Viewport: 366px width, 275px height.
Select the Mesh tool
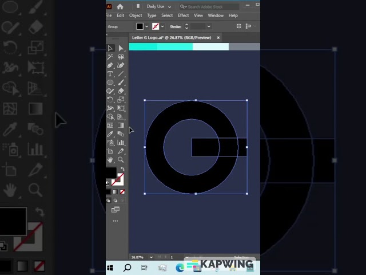(110, 125)
